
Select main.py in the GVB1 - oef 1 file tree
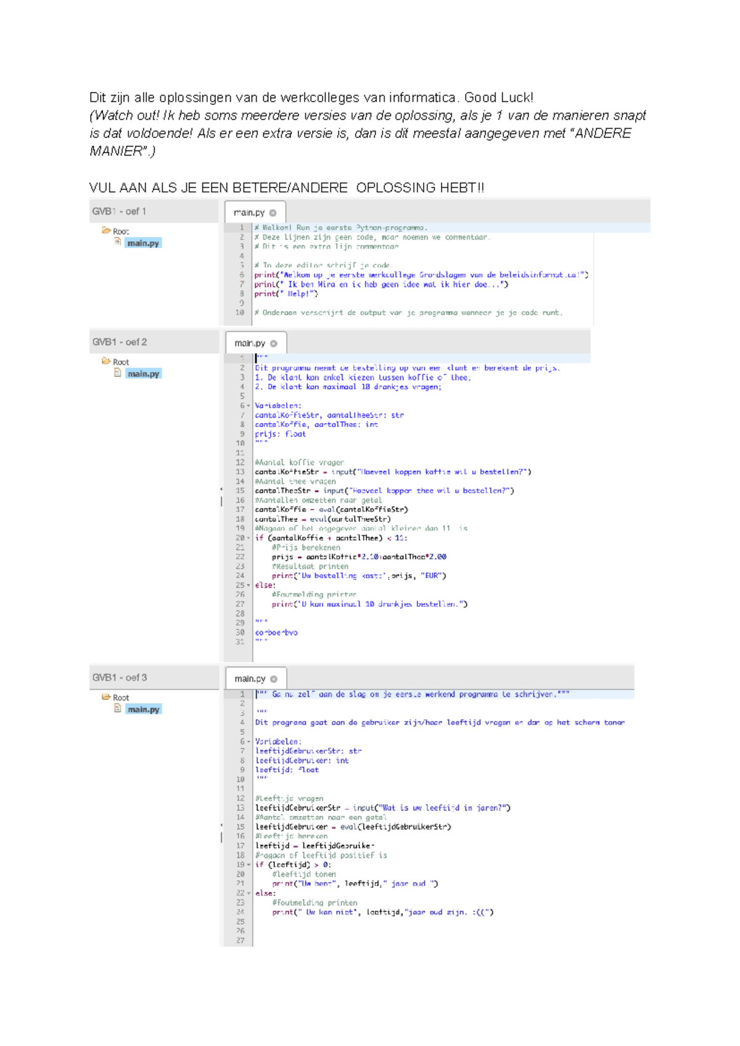pyautogui.click(x=143, y=243)
